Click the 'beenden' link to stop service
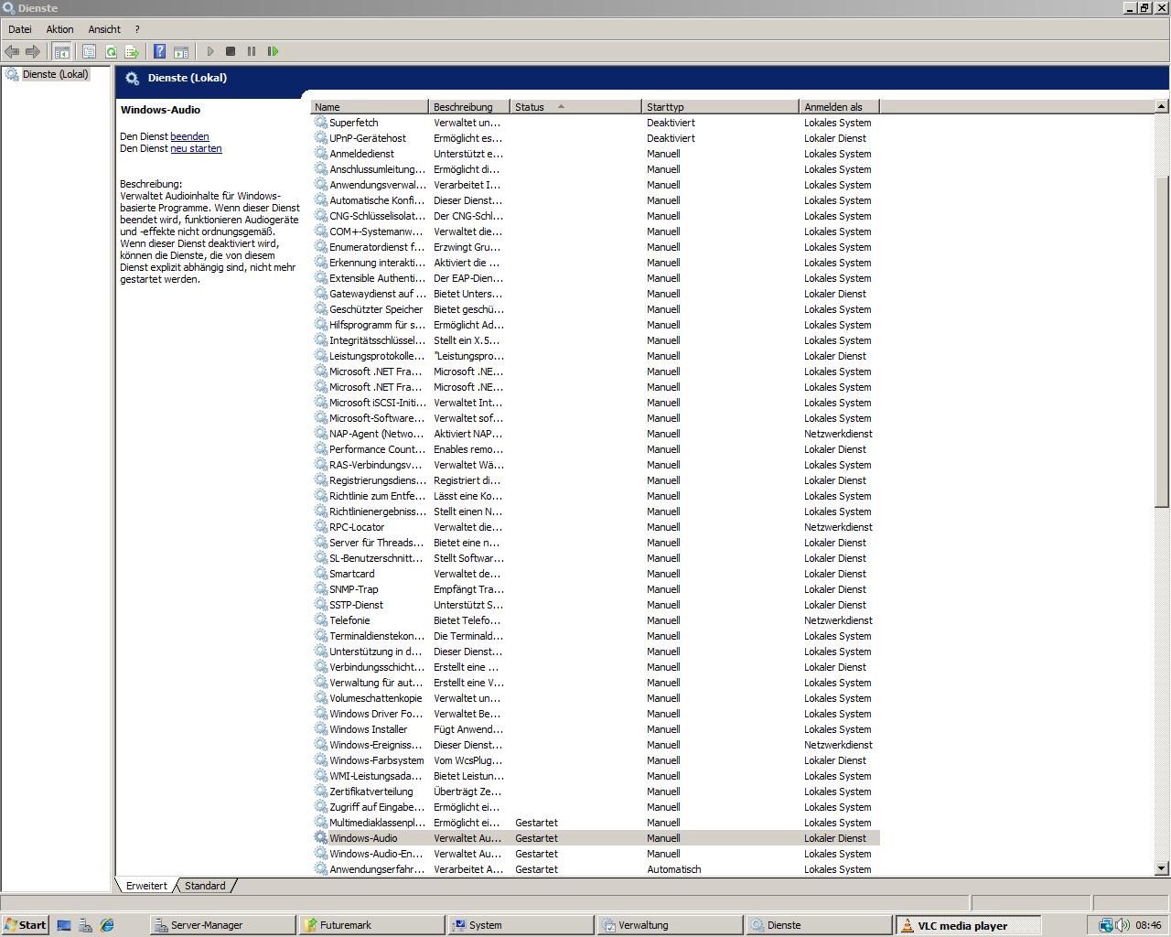This screenshot has height=937, width=1171. (x=189, y=136)
